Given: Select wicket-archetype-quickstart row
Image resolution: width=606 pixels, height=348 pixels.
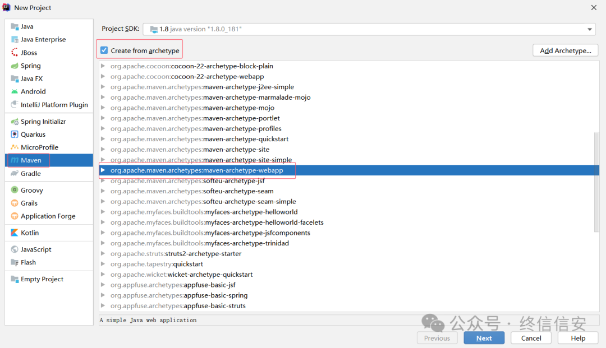Looking at the screenshot, I should coord(349,275).
